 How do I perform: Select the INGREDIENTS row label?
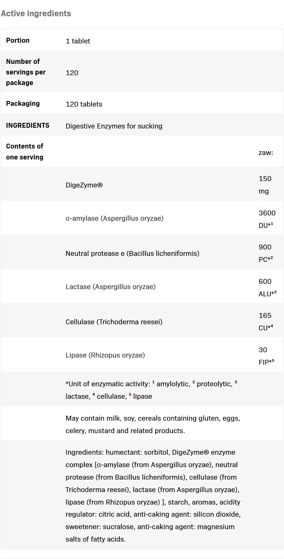(27, 125)
